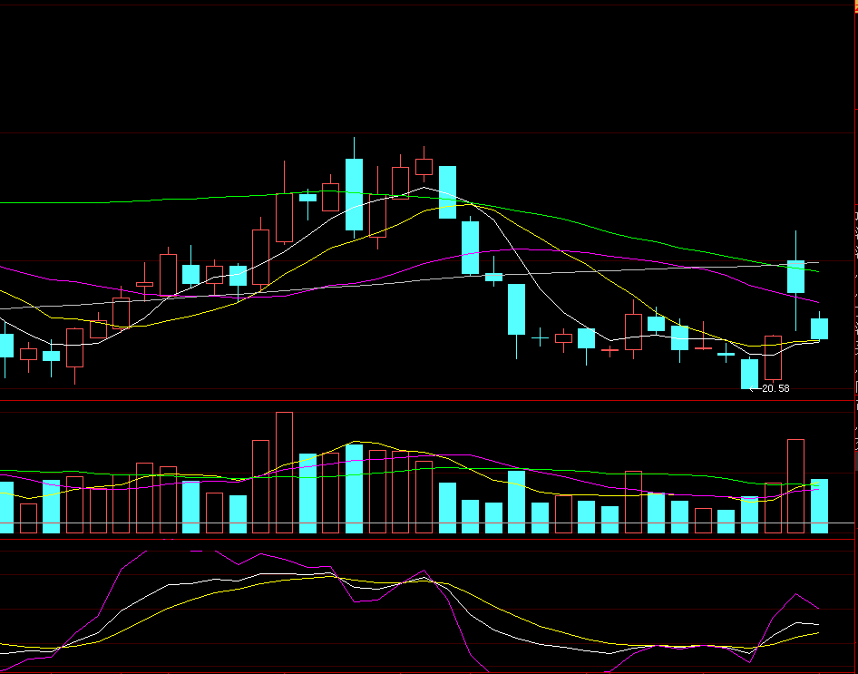The height and width of the screenshot is (674, 858).
Task: Click the last cyan volume bar on the right
Action: coord(819,506)
